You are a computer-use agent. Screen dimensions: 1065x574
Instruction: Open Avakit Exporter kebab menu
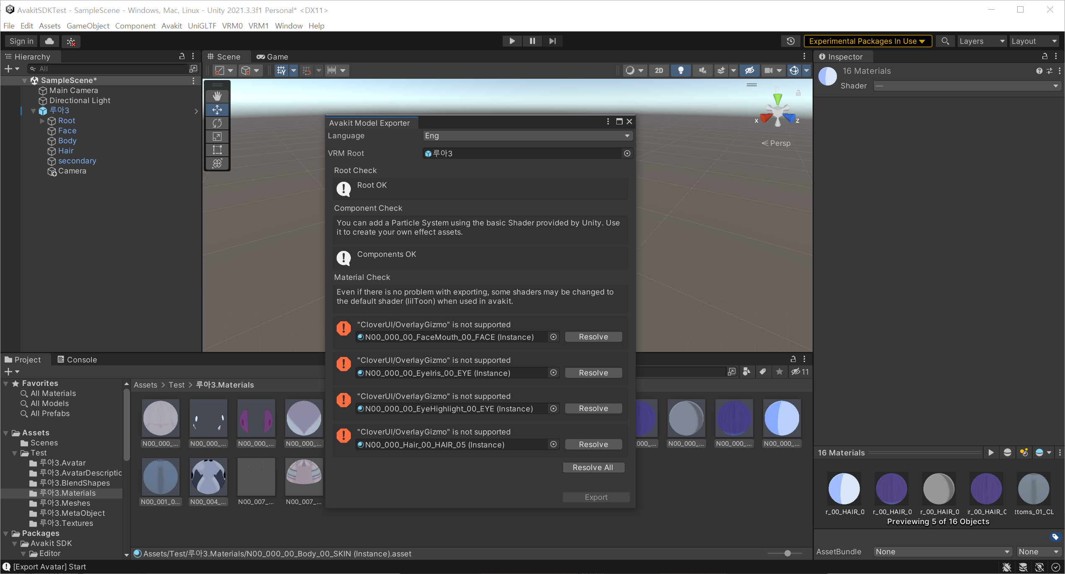pos(608,122)
